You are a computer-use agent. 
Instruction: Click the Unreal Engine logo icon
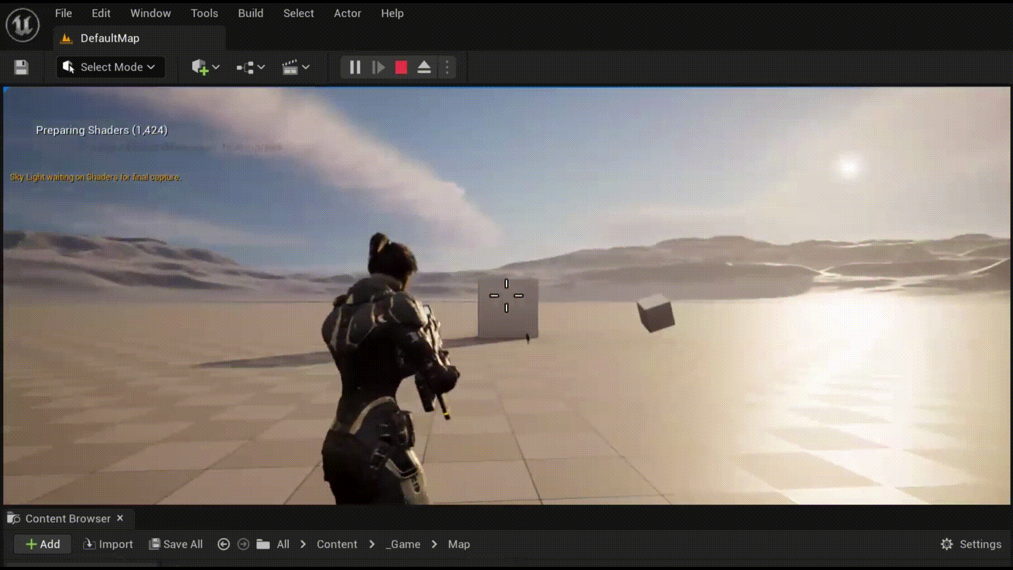point(22,25)
